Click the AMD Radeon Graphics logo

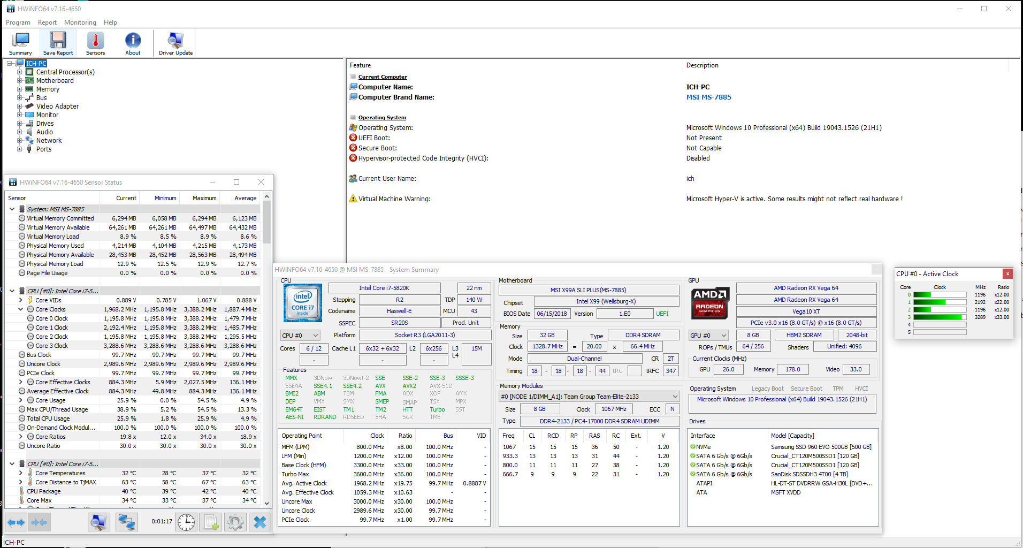tap(709, 302)
